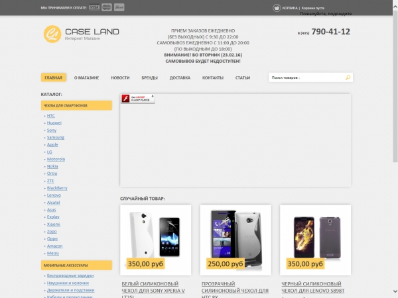
Task: Click the search magnifier icon
Action: [x=348, y=77]
